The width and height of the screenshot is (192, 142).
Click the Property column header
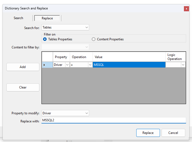pos(61,57)
